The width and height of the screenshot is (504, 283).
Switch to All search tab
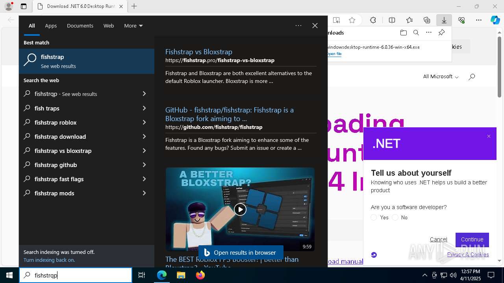31,26
